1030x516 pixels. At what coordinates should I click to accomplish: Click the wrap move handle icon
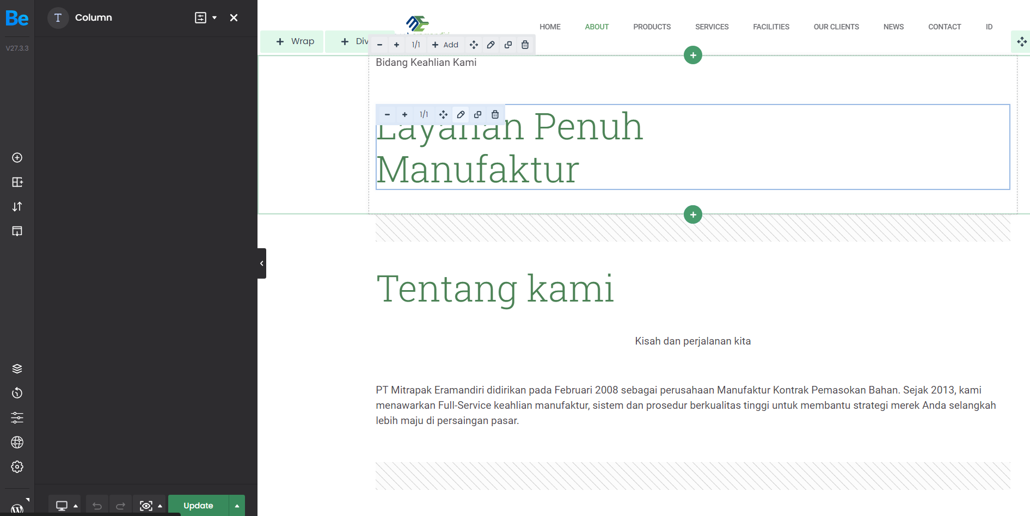click(x=474, y=45)
